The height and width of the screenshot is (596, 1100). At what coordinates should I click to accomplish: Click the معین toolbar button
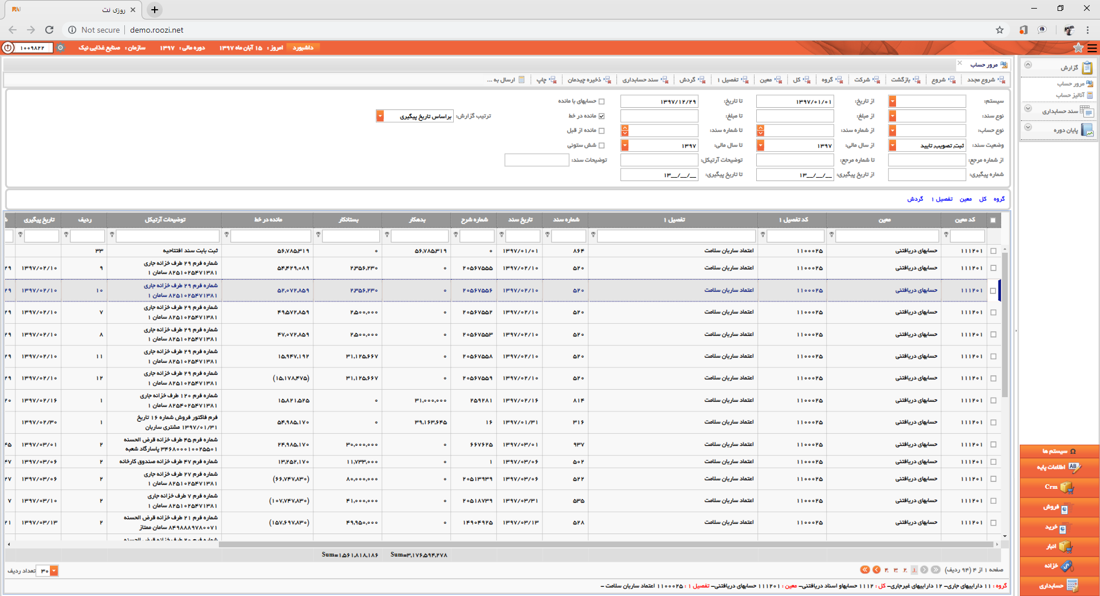771,80
